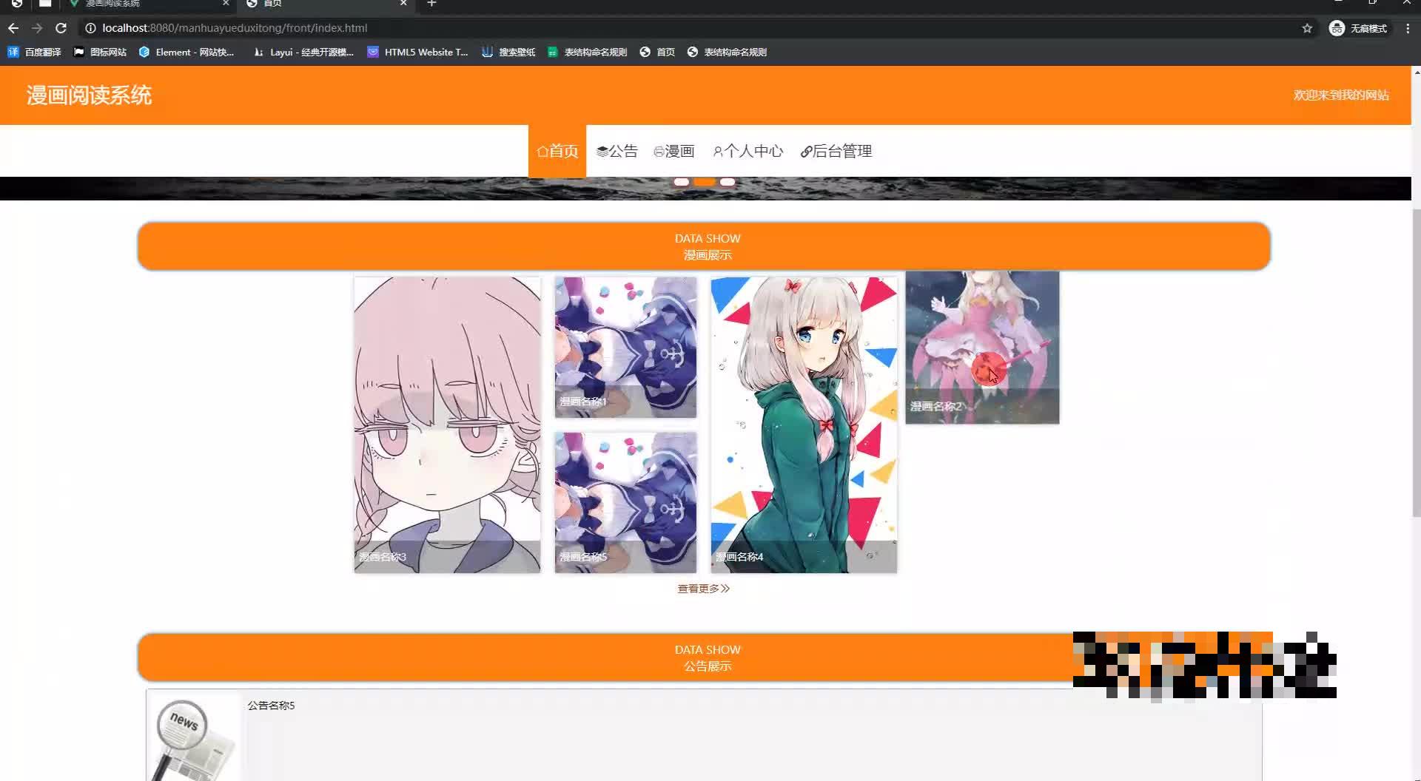Screen dimensions: 1421x781
Task: Open the 个人中心 navigation menu item
Action: point(748,151)
